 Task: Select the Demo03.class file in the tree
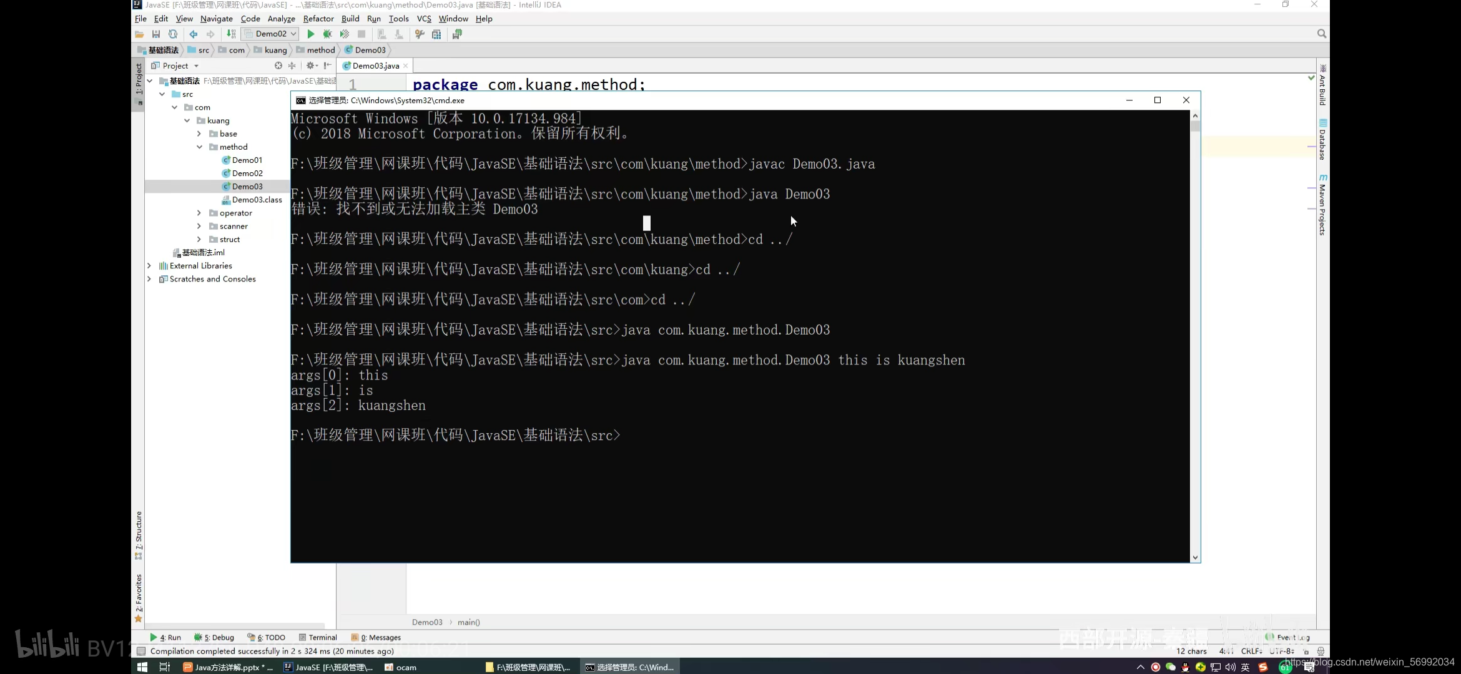(252, 200)
